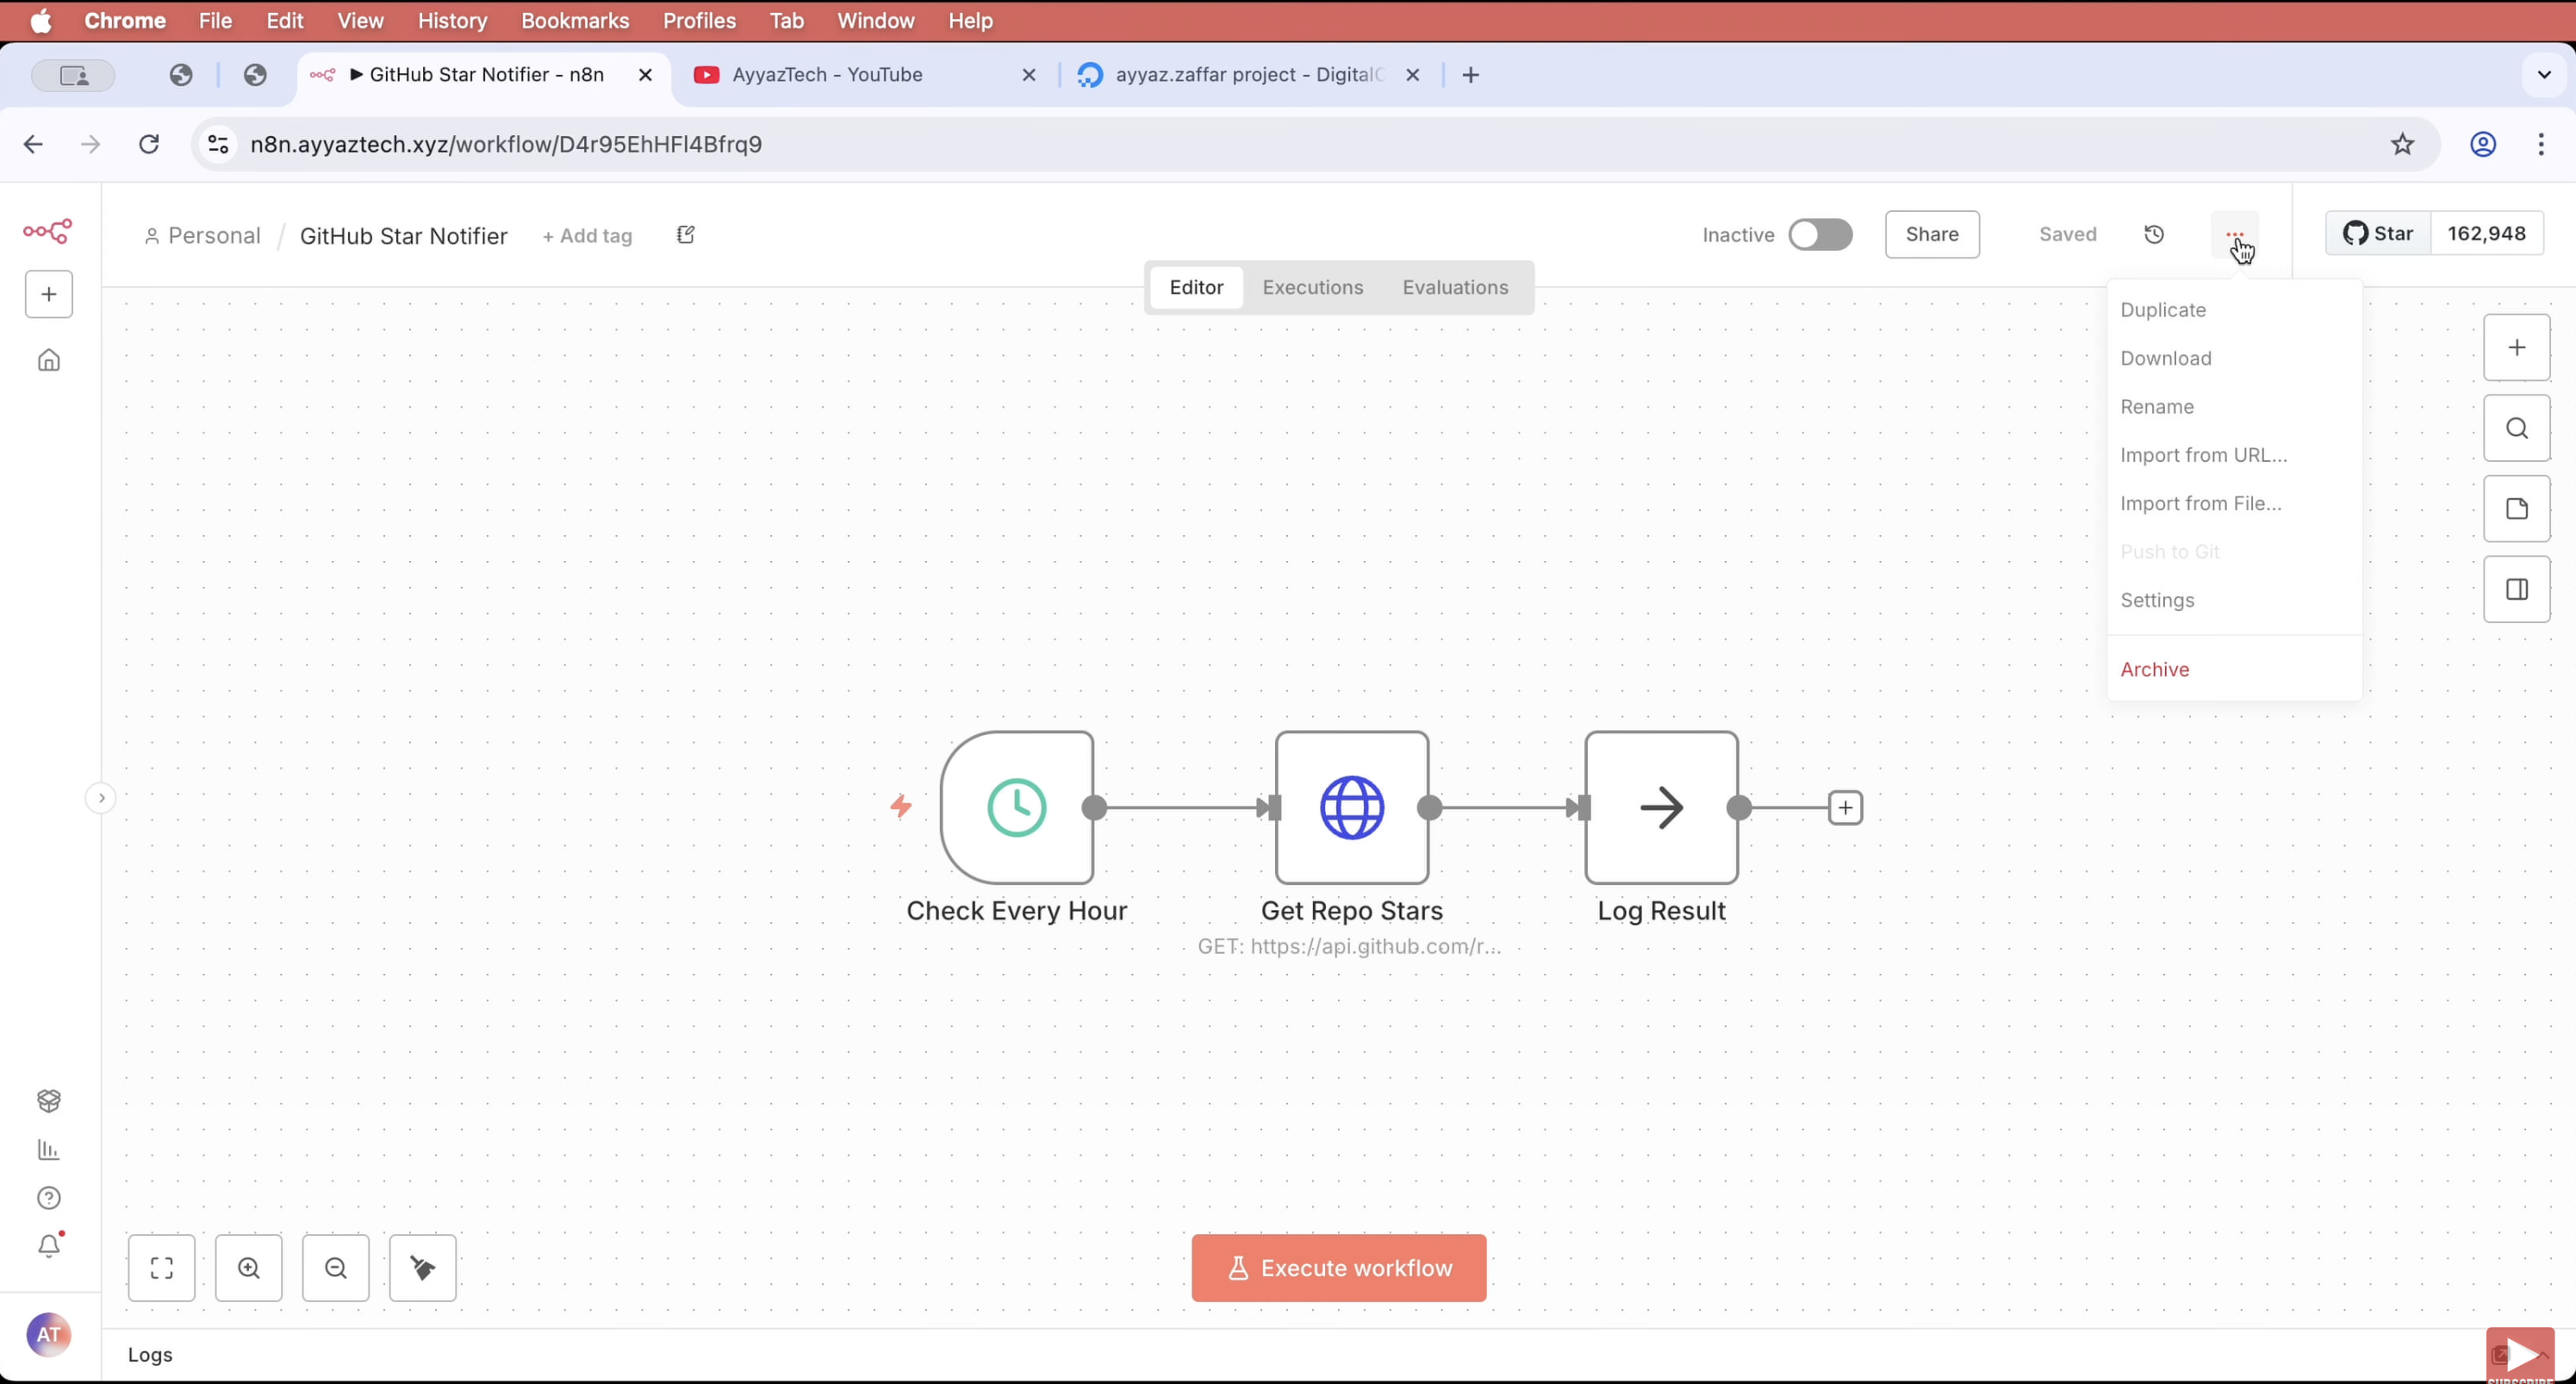Open Chrome tab search dropdown arrow
The width and height of the screenshot is (2576, 1384).
tap(2544, 74)
